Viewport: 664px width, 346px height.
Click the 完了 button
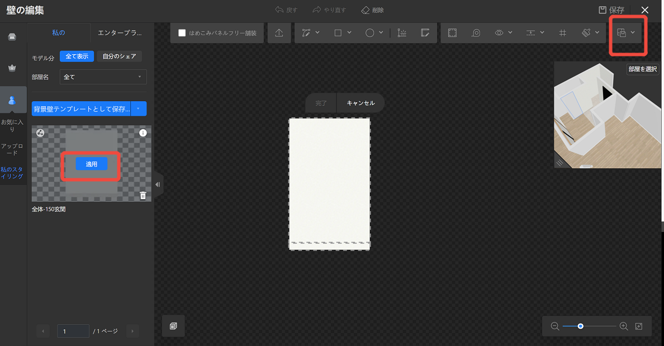pos(321,103)
